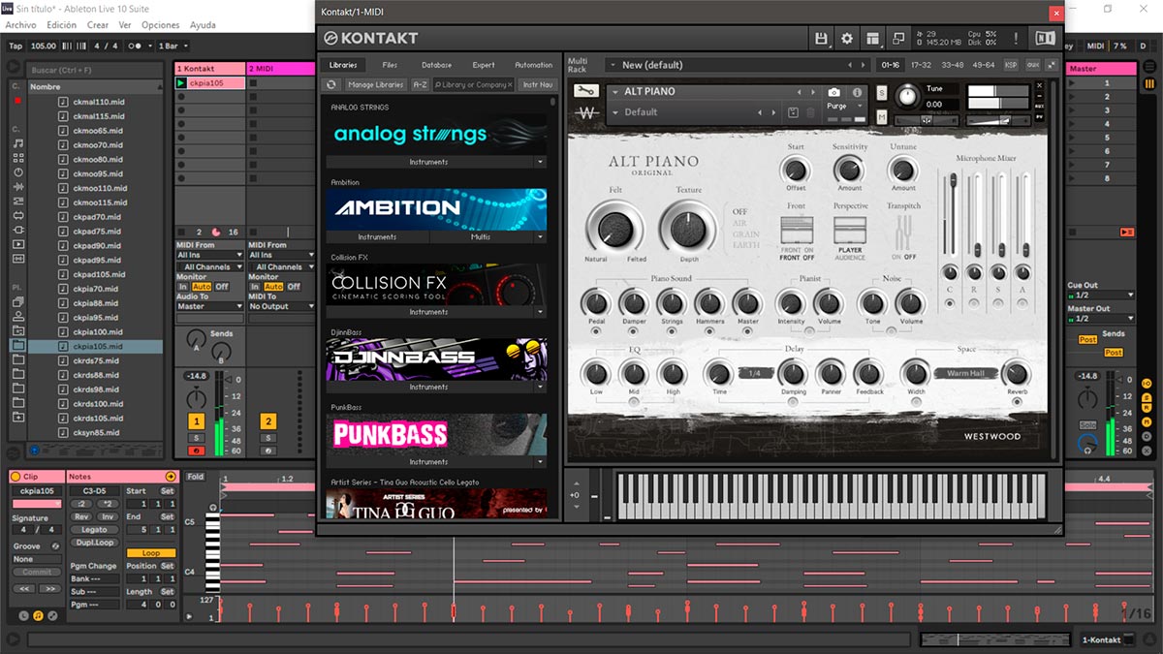Toggle the clip Loop button
Image resolution: width=1163 pixels, height=654 pixels.
click(151, 553)
